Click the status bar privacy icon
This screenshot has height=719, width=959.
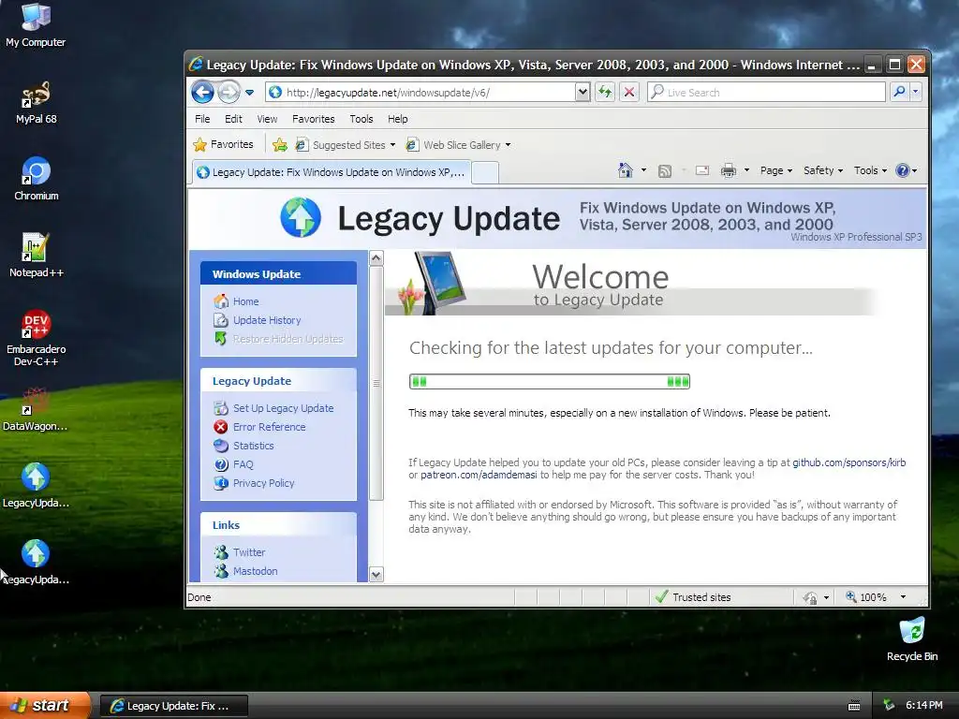click(x=810, y=597)
